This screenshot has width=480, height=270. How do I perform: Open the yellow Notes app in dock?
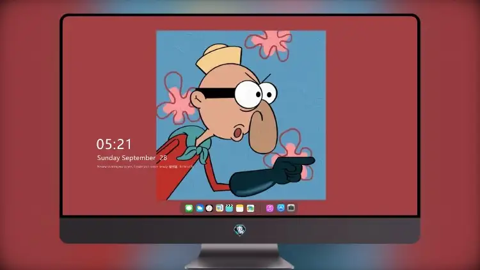[x=240, y=208]
